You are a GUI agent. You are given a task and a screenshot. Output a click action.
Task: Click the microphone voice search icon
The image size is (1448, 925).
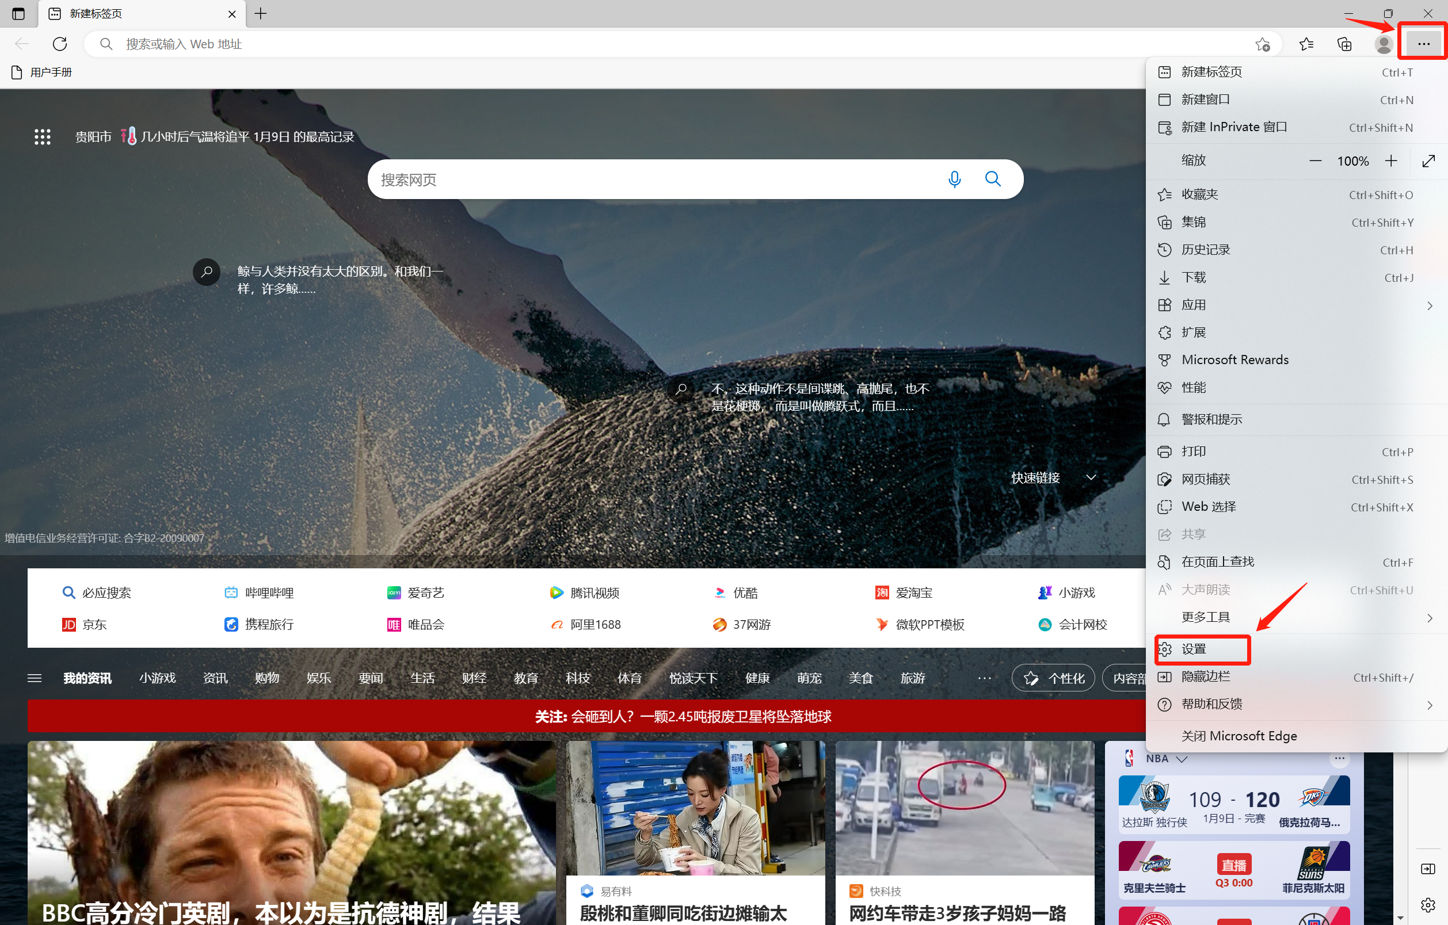click(x=954, y=179)
